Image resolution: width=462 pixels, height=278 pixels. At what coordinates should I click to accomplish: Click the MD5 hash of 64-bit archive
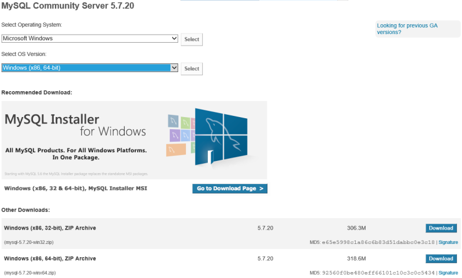[378, 273]
